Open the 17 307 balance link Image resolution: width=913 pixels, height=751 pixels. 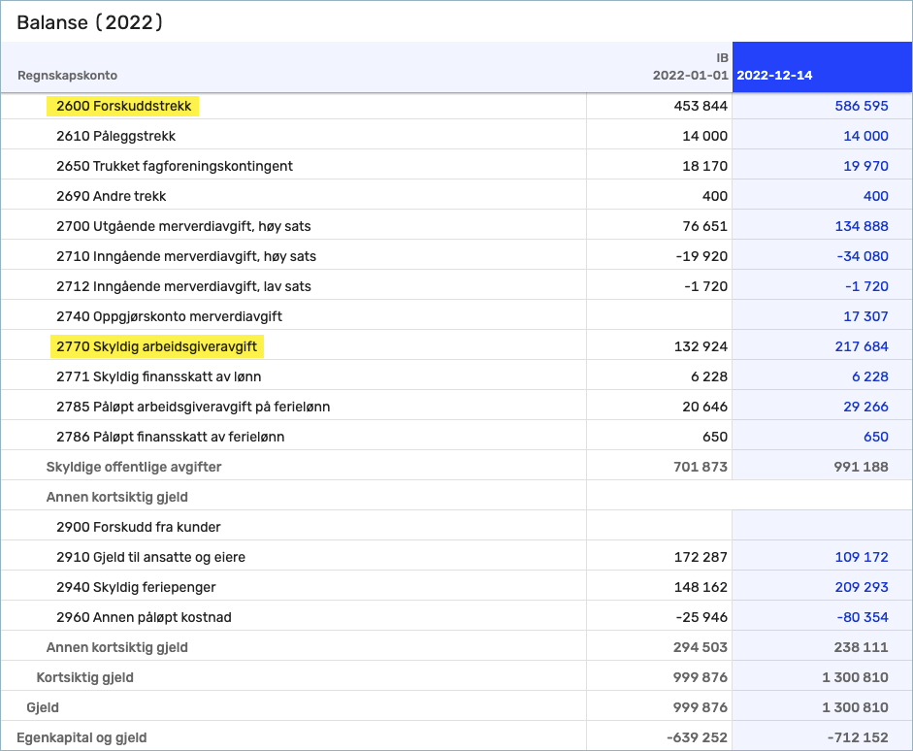[x=865, y=316]
